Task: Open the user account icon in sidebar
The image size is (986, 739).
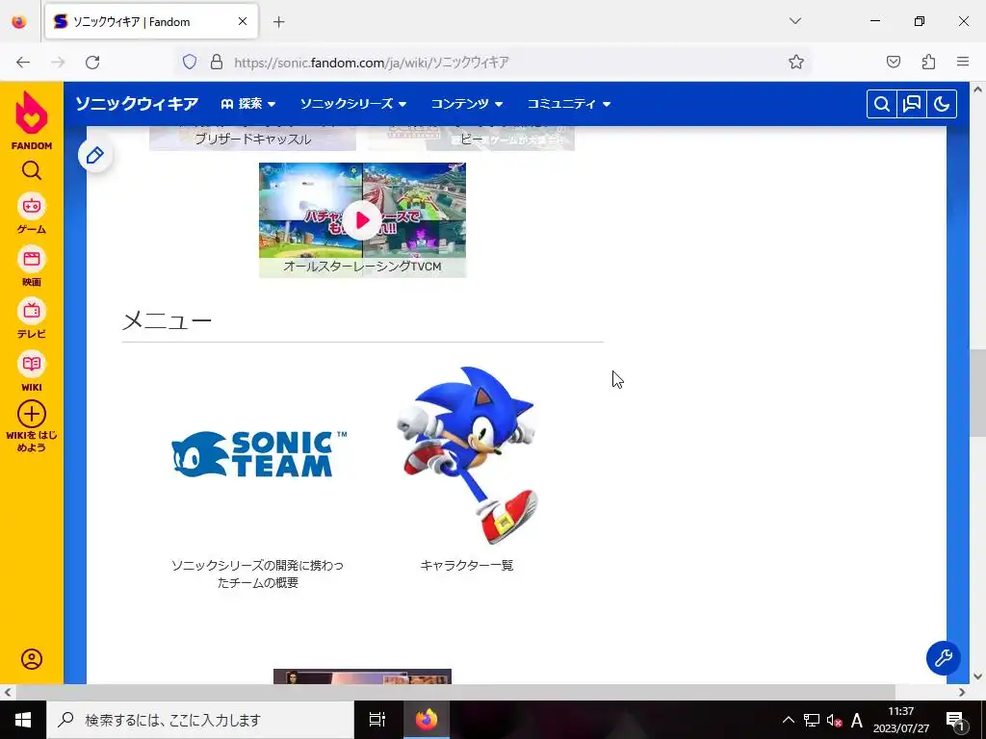Action: tap(32, 659)
